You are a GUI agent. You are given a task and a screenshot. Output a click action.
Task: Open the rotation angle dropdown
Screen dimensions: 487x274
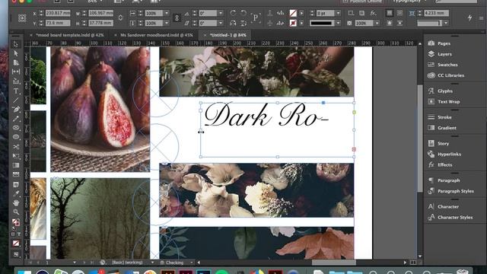pos(221,13)
